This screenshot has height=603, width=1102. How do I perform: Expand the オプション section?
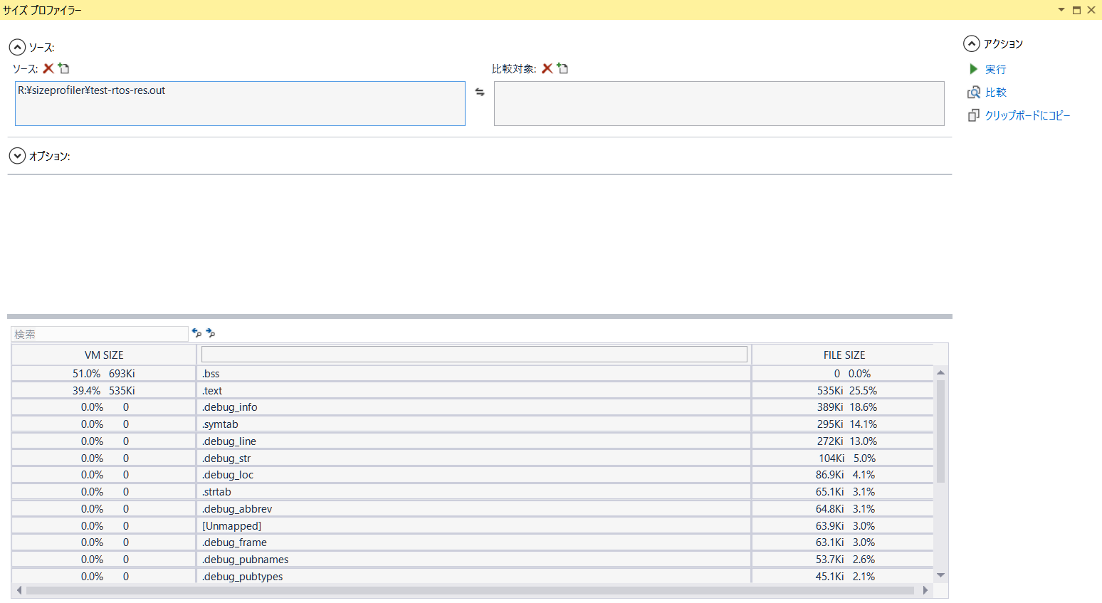[x=17, y=156]
